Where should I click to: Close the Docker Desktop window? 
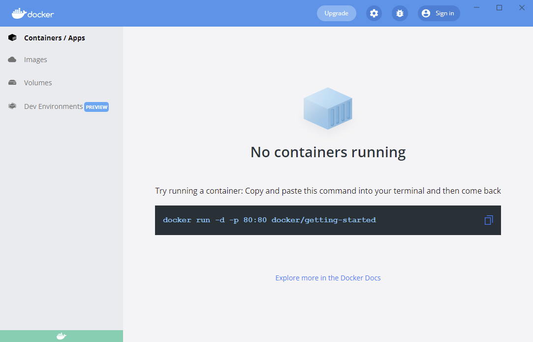[522, 7]
